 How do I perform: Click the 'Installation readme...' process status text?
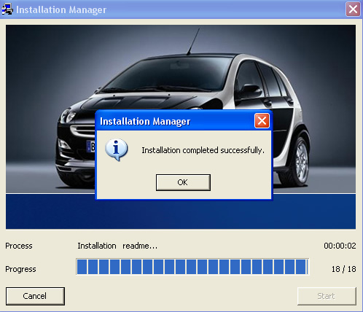pyautogui.click(x=117, y=246)
